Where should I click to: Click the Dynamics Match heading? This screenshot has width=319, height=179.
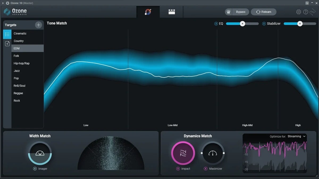point(198,136)
